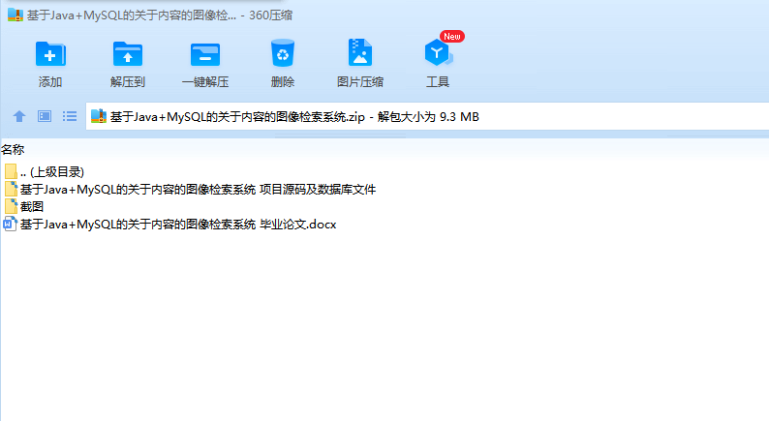769x421 pixels.
Task: Click the zip archive icon in path bar
Action: (x=99, y=116)
